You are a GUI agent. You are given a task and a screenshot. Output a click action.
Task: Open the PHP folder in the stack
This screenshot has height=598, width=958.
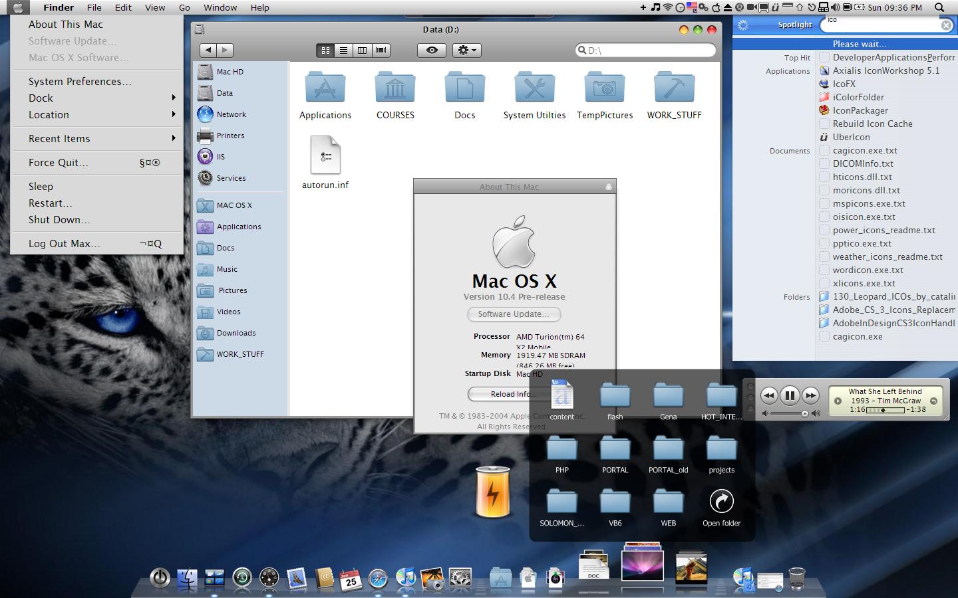click(562, 454)
